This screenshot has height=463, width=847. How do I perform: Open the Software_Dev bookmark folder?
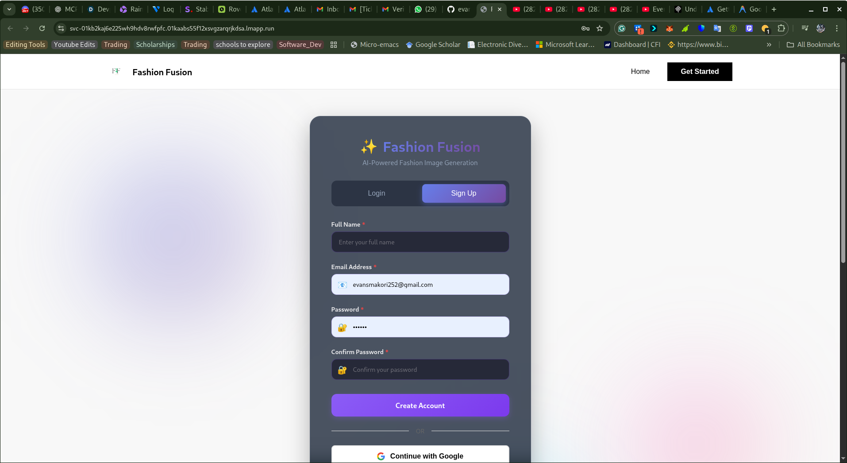coord(300,45)
